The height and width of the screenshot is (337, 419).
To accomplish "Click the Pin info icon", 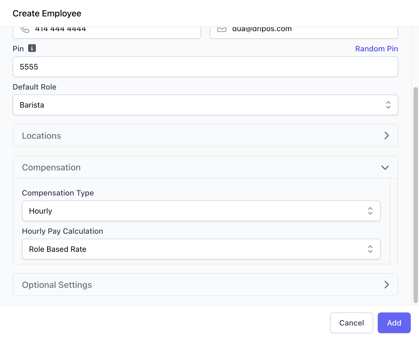I will click(x=32, y=48).
